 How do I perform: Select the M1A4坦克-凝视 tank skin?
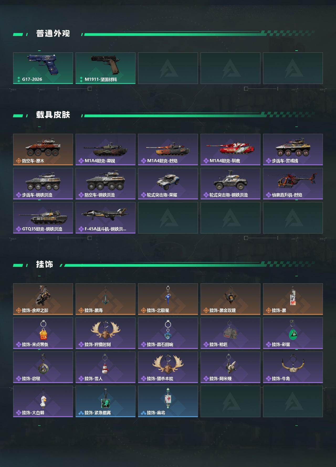tap(106, 150)
